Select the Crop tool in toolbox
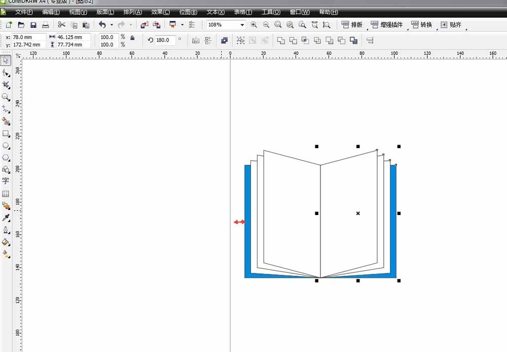Screen dimensions: 507x352 pos(6,85)
